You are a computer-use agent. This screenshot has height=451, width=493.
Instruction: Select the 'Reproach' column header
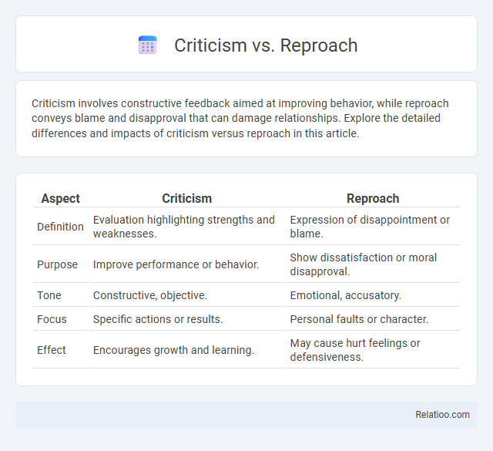click(373, 199)
